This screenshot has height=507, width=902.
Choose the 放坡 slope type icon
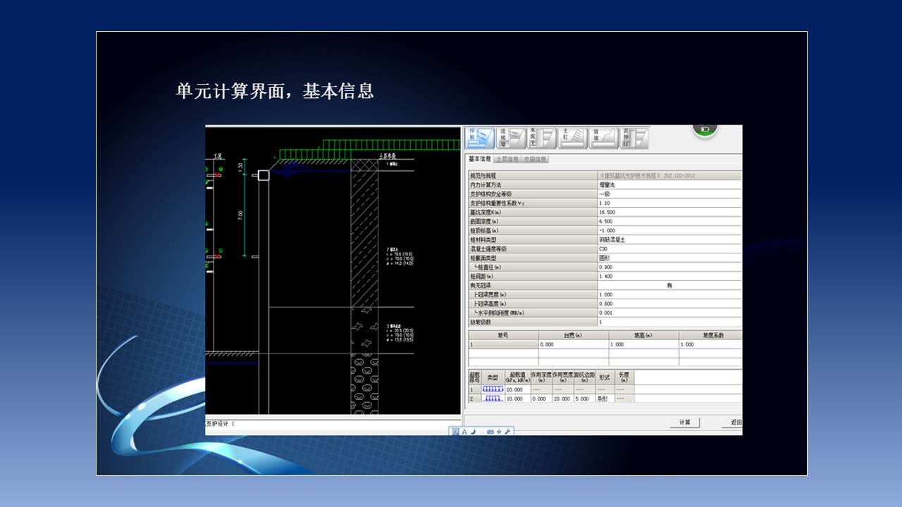604,138
